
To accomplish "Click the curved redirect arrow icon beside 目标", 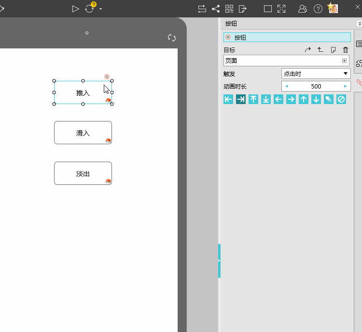I will (x=308, y=49).
